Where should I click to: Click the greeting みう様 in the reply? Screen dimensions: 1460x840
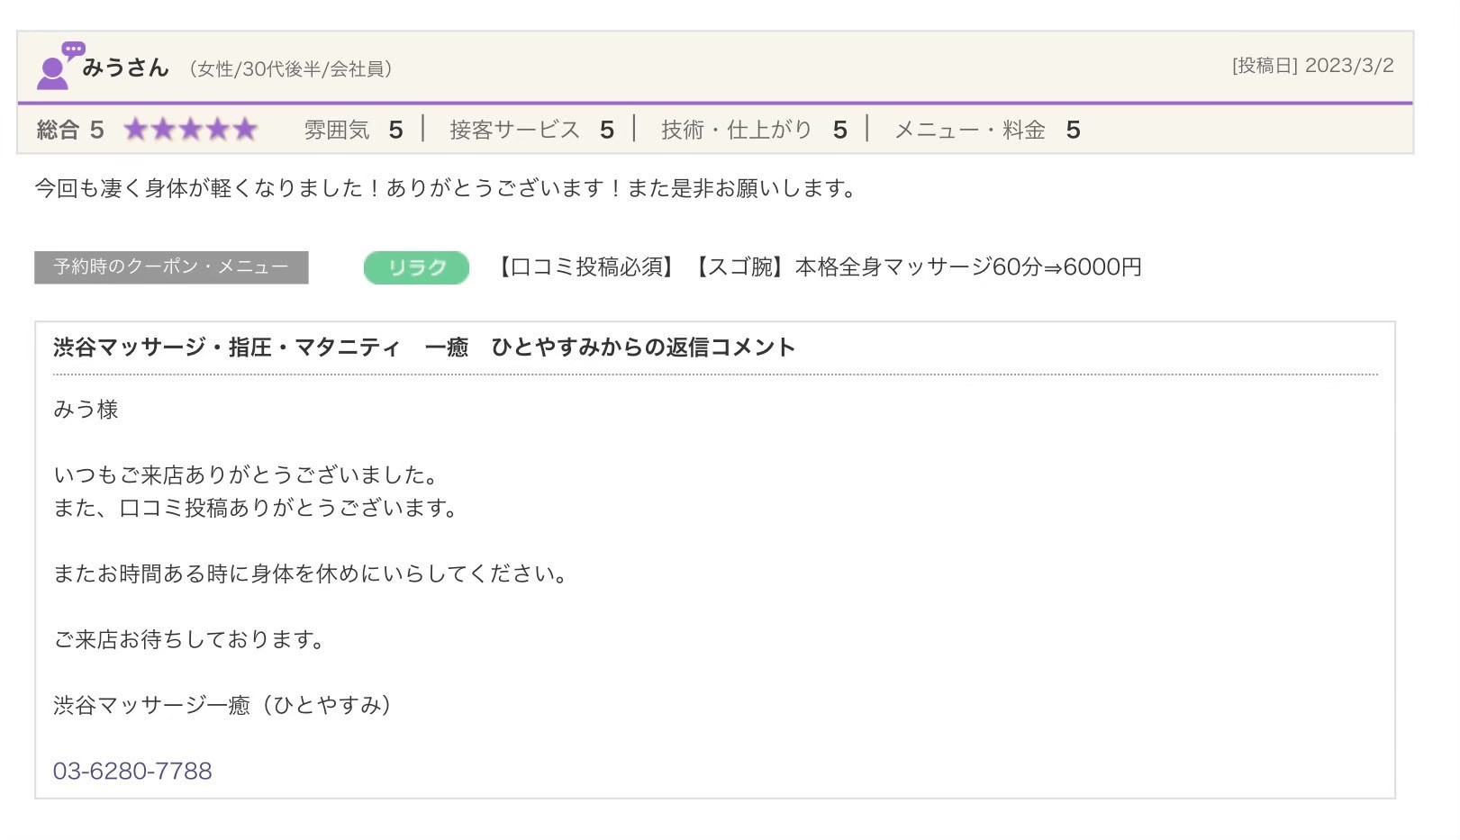[86, 410]
